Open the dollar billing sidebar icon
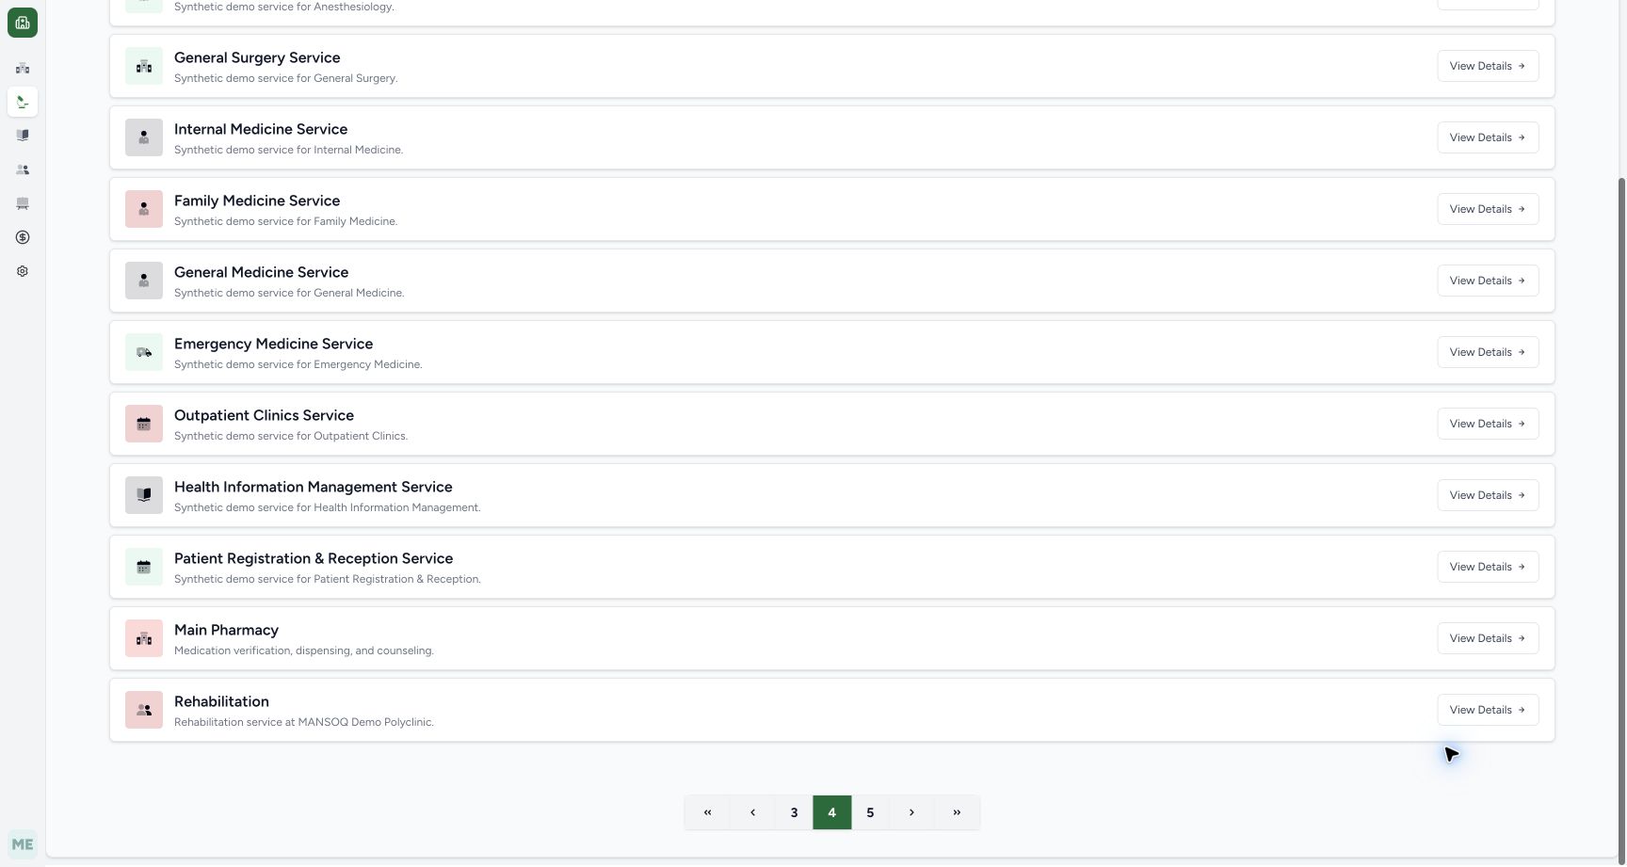This screenshot has height=867, width=1627. pos(23,237)
